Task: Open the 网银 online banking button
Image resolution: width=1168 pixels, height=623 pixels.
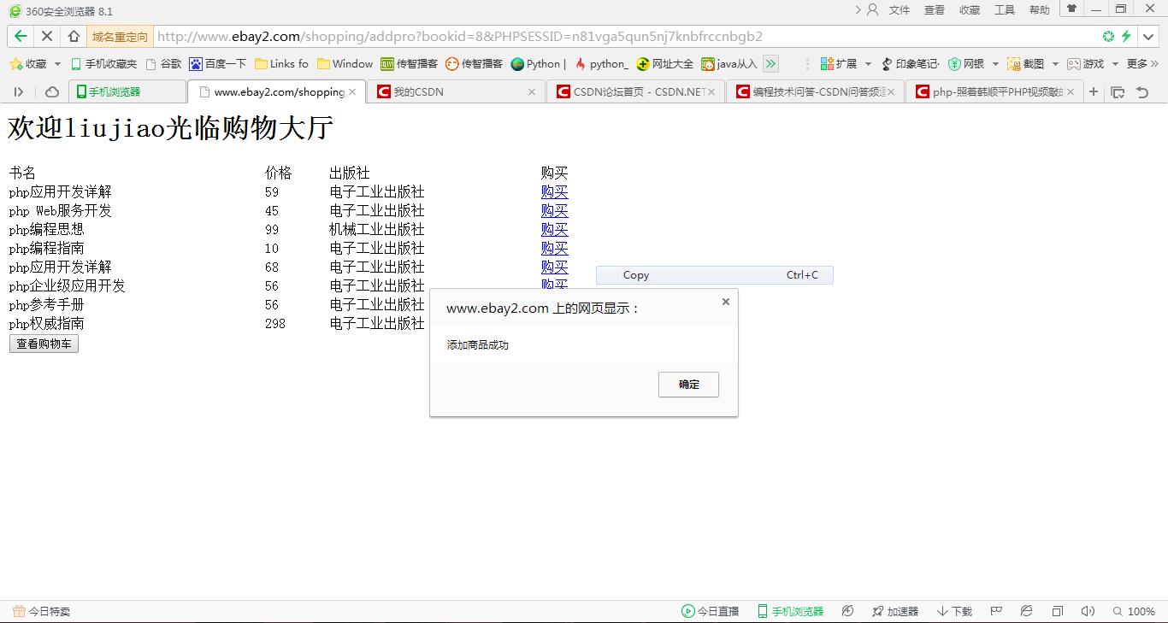Action: click(x=966, y=64)
